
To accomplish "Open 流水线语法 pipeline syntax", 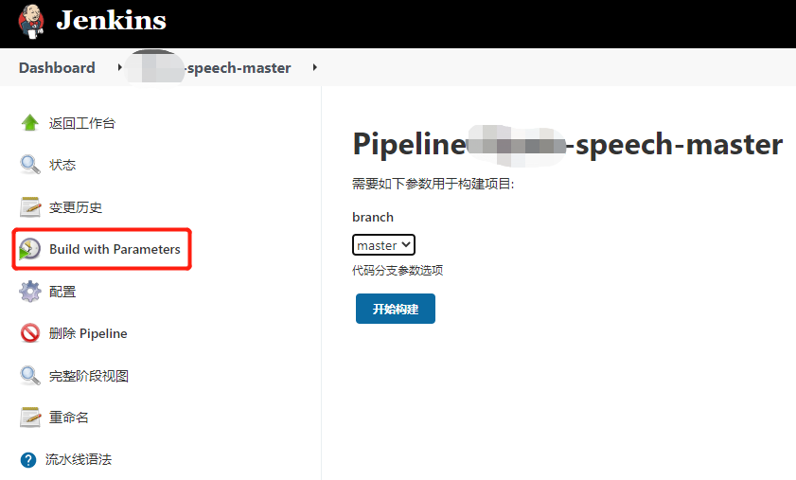I will click(79, 460).
